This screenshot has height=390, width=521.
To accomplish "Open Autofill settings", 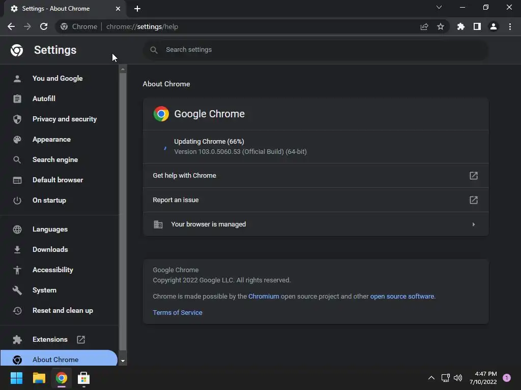I will click(59, 99).
